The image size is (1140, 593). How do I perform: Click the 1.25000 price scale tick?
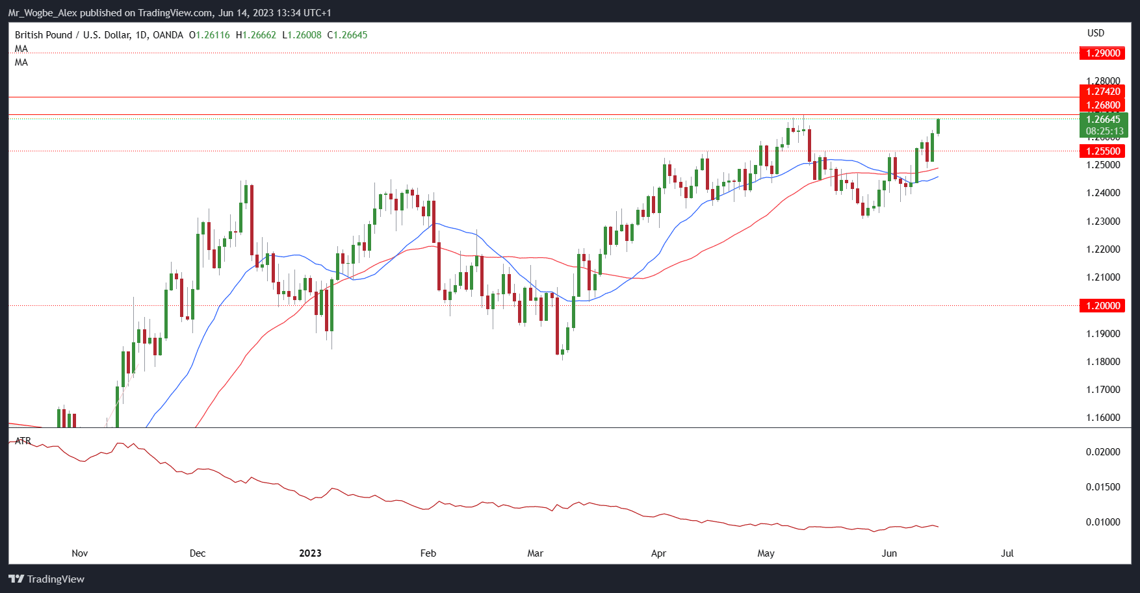coord(1103,165)
